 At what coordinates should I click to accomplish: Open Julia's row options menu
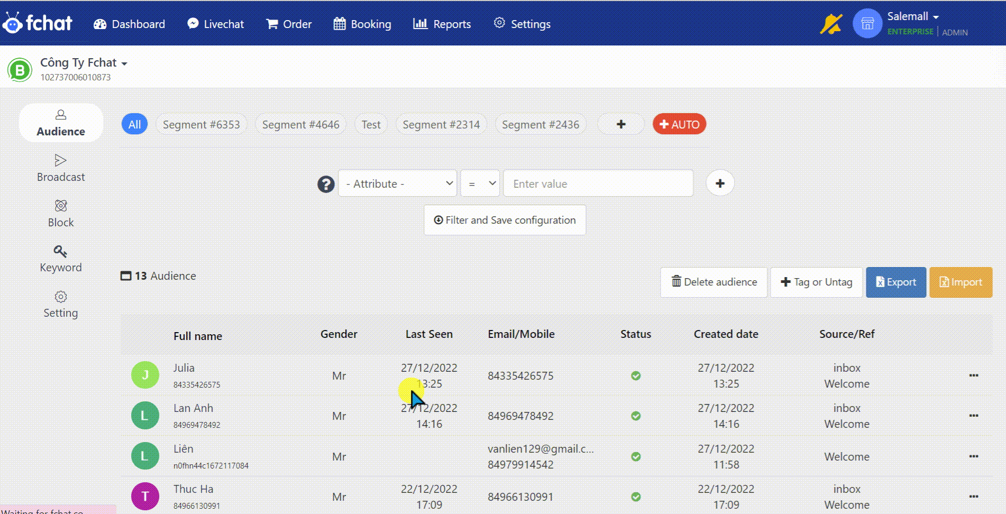[973, 375]
